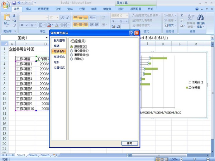Viewport: 215px width, 161px height.
Task: Open the font size 12 dropdown
Action: 58,18
